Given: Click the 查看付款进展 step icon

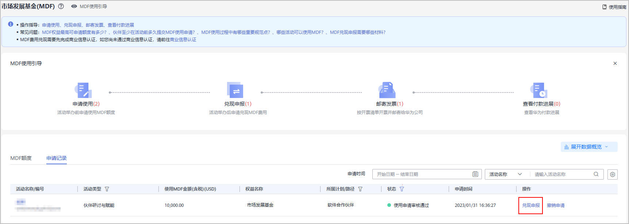Looking at the screenshot, I should [539, 90].
